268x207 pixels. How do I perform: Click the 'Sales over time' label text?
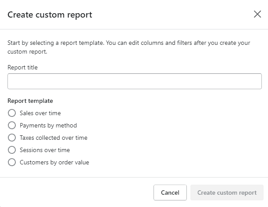[x=40, y=113]
